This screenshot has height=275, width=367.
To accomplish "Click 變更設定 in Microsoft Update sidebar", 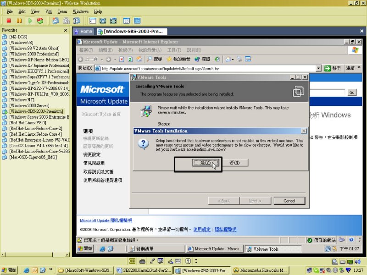I will (92, 154).
